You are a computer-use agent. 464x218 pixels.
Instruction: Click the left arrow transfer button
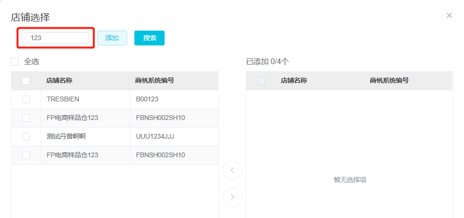coord(232,170)
